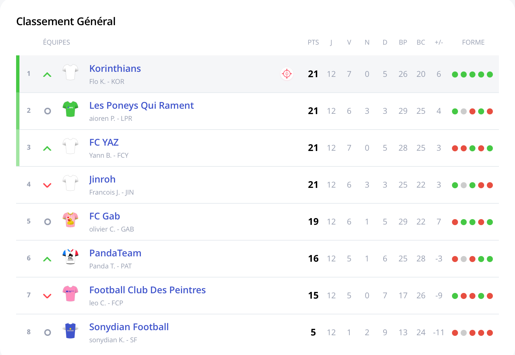
Task: Open the Korinthians team link
Action: (x=115, y=68)
